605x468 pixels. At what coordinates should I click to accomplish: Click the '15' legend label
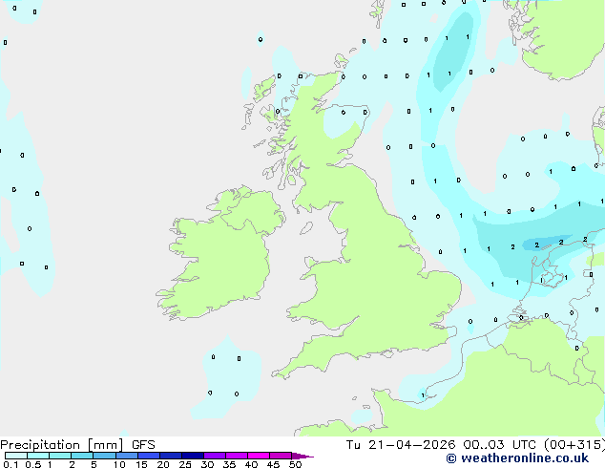141,464
